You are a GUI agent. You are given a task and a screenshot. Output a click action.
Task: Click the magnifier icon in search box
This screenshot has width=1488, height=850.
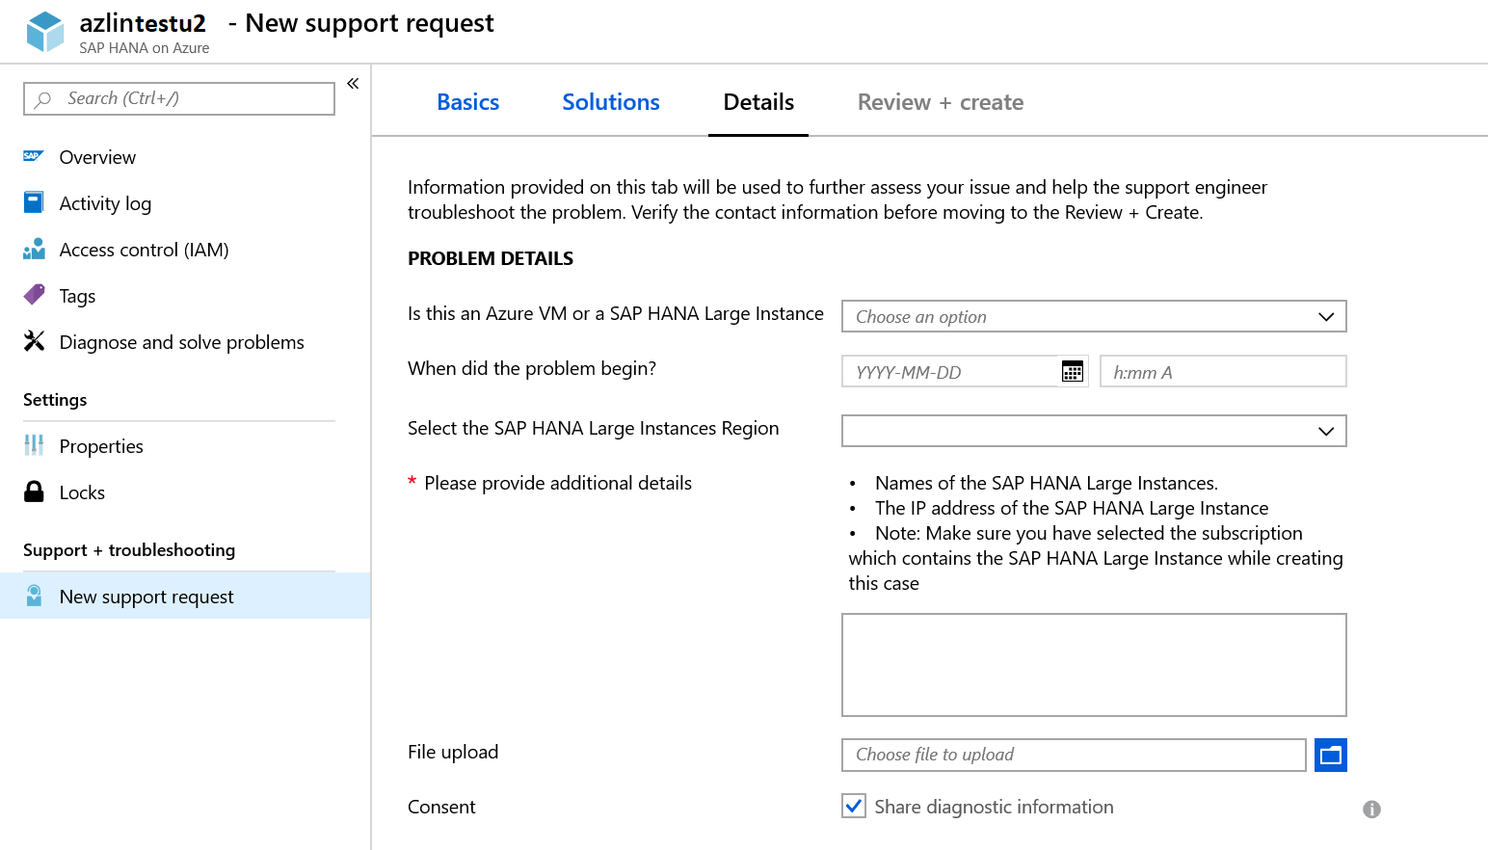(x=42, y=99)
